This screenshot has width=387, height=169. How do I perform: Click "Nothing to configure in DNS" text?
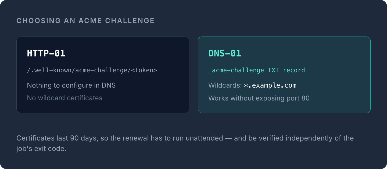[71, 85]
